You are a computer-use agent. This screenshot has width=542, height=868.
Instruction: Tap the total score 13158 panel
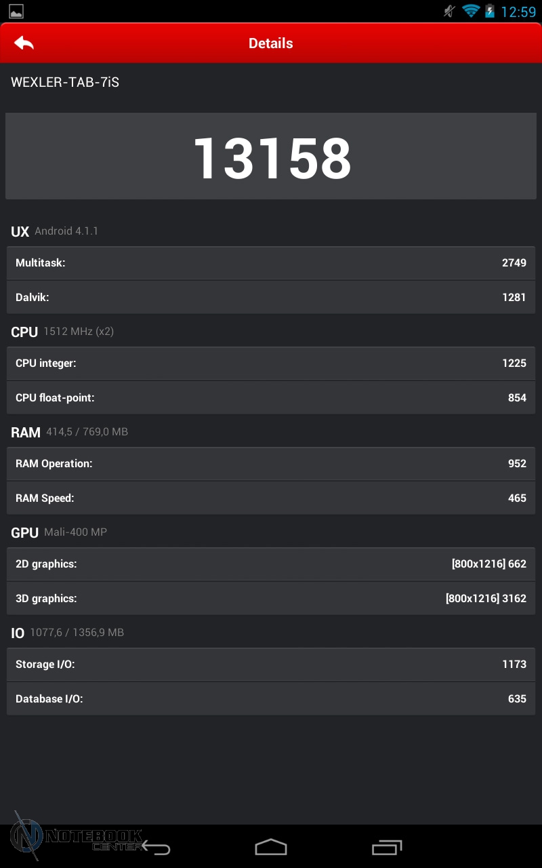(x=271, y=157)
